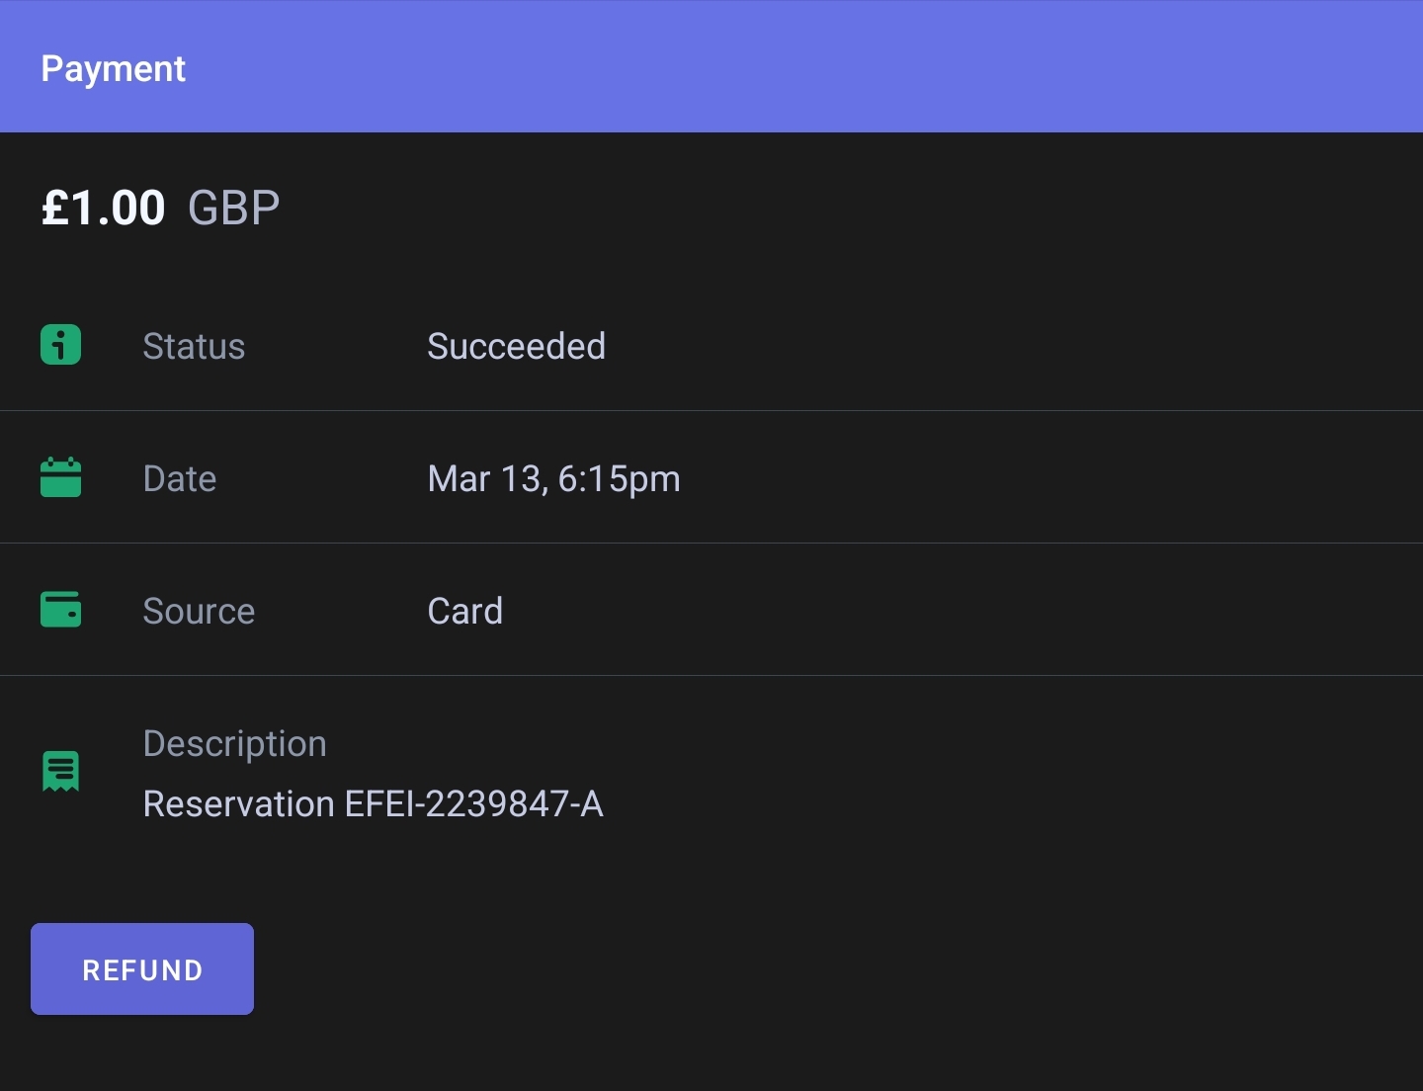Select the Source row label
The height and width of the screenshot is (1091, 1423).
point(199,612)
